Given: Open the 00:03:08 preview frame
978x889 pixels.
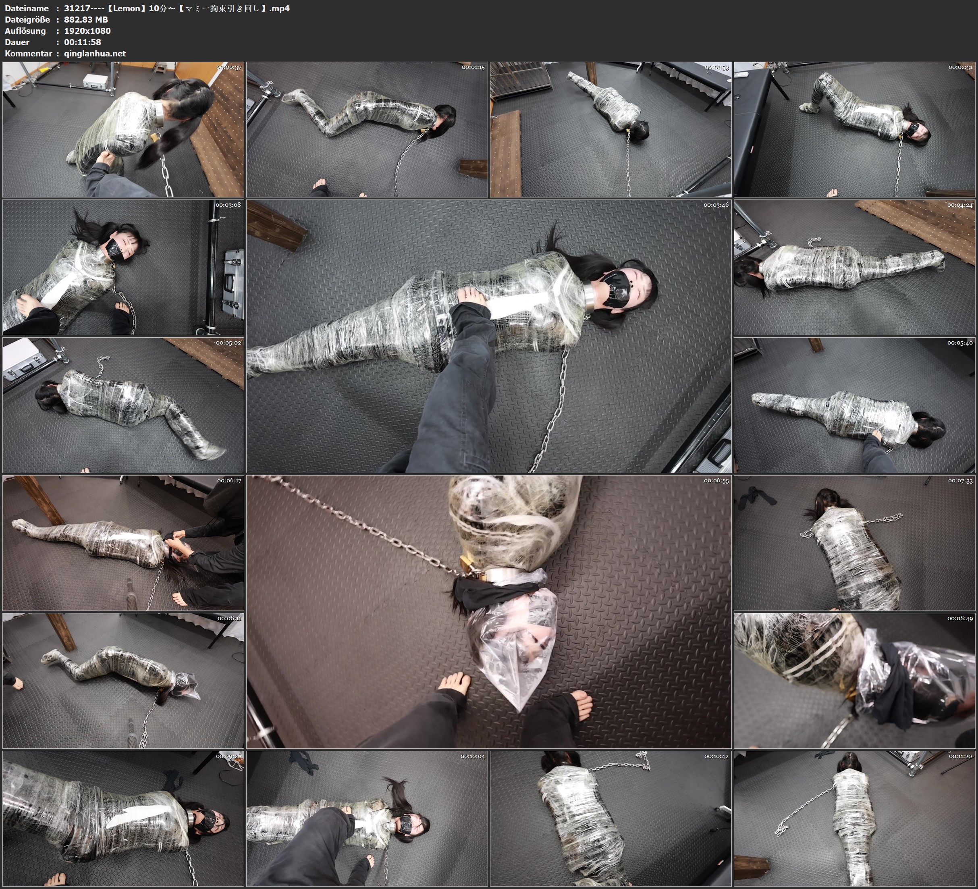Looking at the screenshot, I should pos(123,267).
